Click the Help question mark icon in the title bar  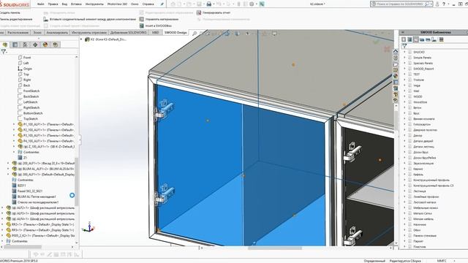tap(444, 4)
